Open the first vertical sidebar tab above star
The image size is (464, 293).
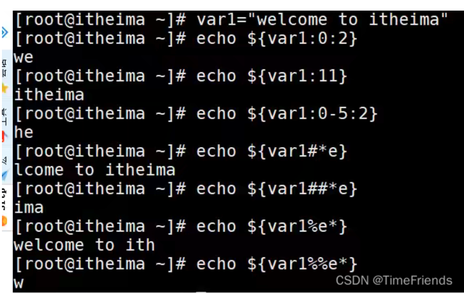(x=4, y=68)
